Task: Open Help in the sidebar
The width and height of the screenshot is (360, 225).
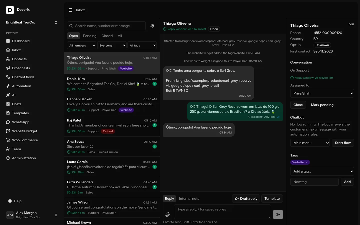Action: [x=32, y=201]
